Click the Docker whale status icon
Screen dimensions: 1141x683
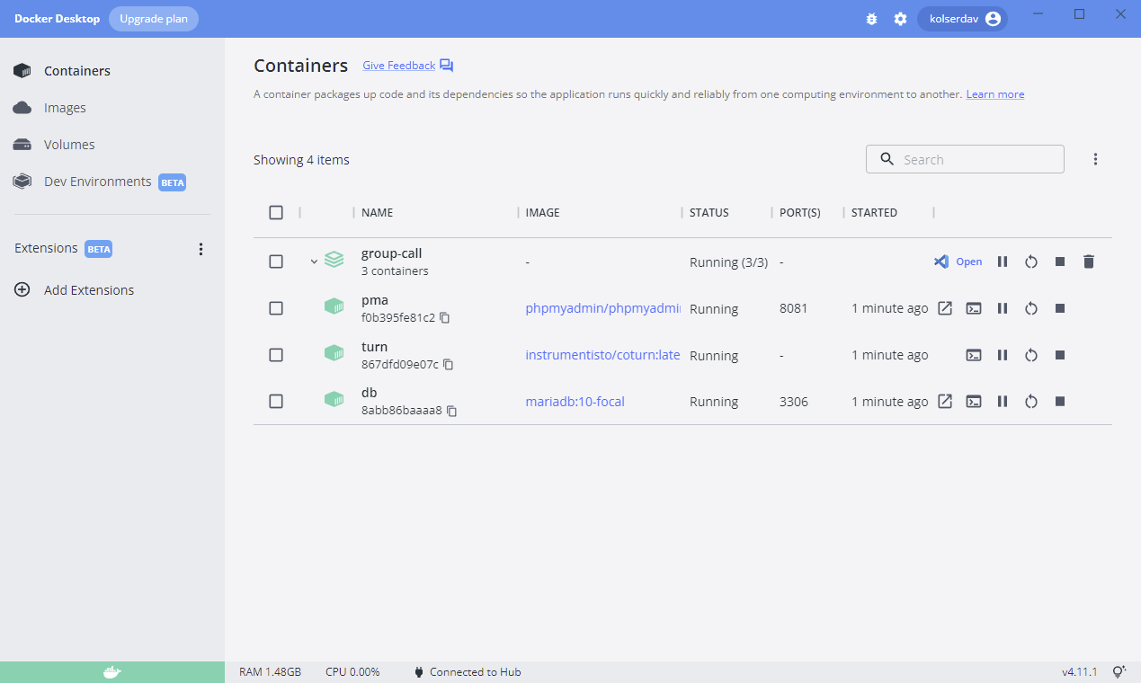(111, 672)
